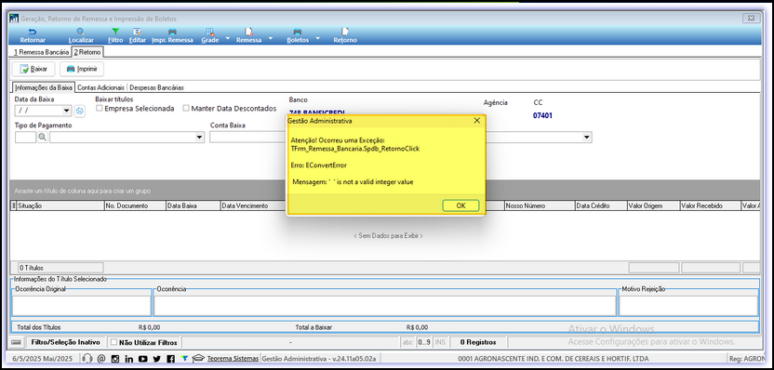Click the Tipo de Pagamento code field
Image resolution: width=774 pixels, height=370 pixels.
tap(25, 138)
